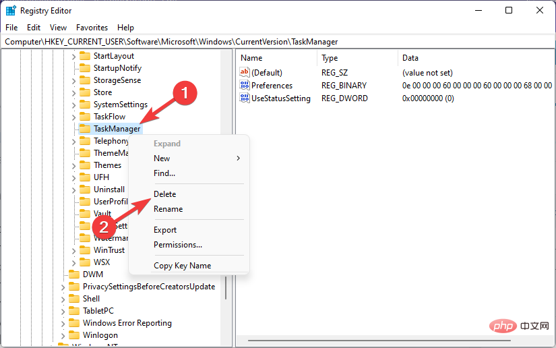Click the Store folder icon
This screenshot has width=556, height=348.
point(85,92)
